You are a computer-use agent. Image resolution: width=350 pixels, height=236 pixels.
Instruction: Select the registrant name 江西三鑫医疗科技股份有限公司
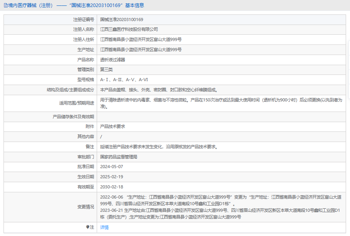pyautogui.click(x=129, y=30)
